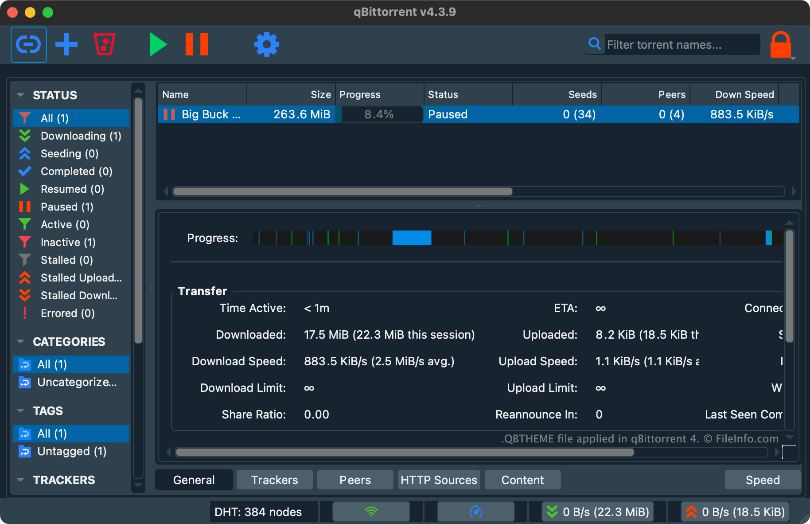Click the Paused status cell
The image size is (810, 524).
coord(468,114)
